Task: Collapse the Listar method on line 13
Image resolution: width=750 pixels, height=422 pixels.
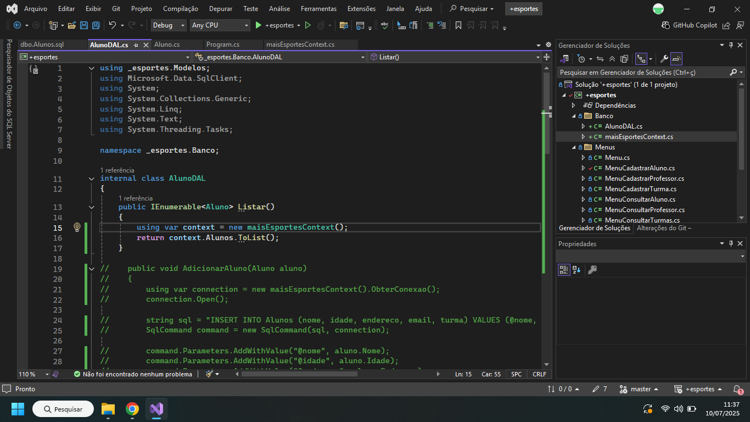Action: click(x=92, y=207)
